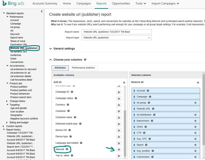Click the Bing ads logo
This screenshot has width=205, height=160.
14,3
